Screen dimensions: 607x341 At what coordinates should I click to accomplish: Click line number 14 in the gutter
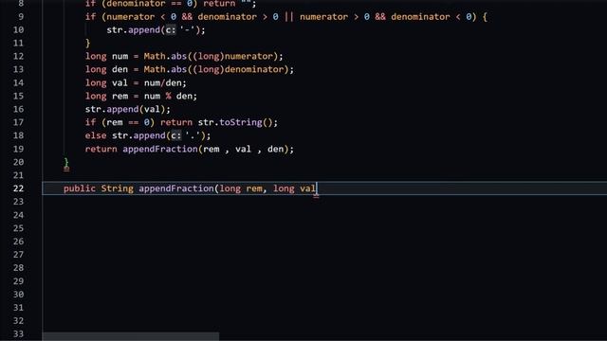click(x=18, y=82)
